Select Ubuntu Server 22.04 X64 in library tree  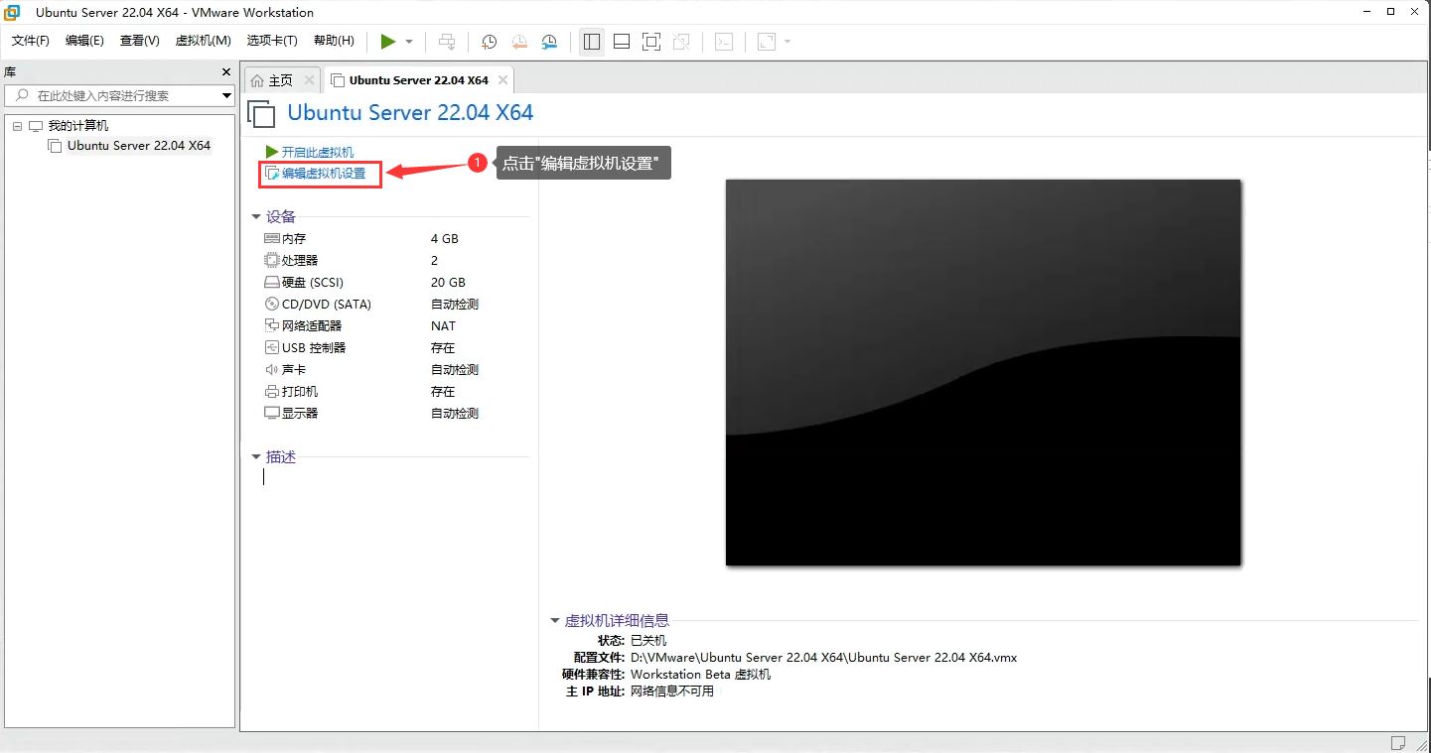[139, 146]
